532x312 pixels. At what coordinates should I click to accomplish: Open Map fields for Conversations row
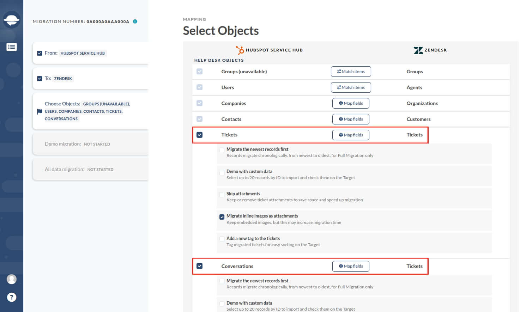pos(351,266)
